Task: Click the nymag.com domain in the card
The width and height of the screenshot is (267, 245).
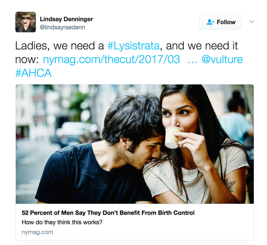Action: 37,232
